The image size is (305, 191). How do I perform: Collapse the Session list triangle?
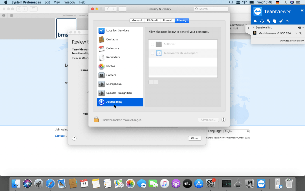(253, 27)
